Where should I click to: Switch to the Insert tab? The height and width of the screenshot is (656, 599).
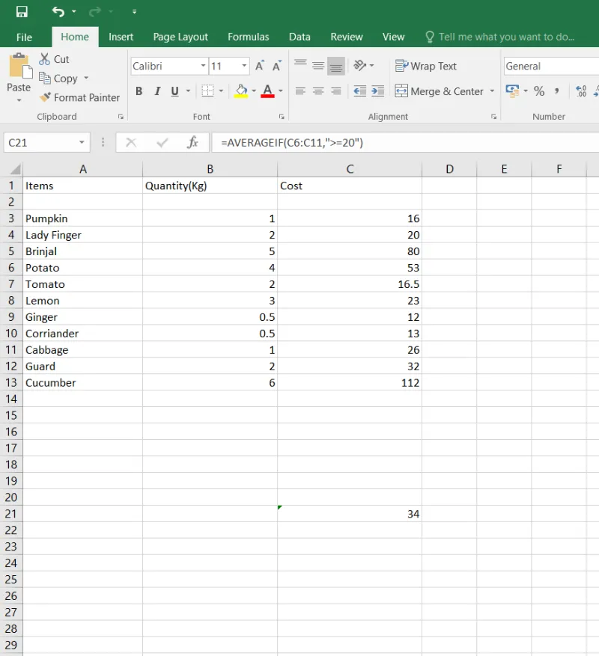coord(121,37)
